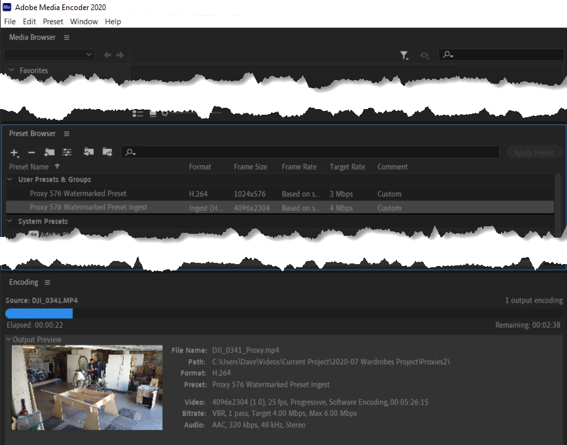
Task: Collapse the Favorites section
Action: (11, 70)
